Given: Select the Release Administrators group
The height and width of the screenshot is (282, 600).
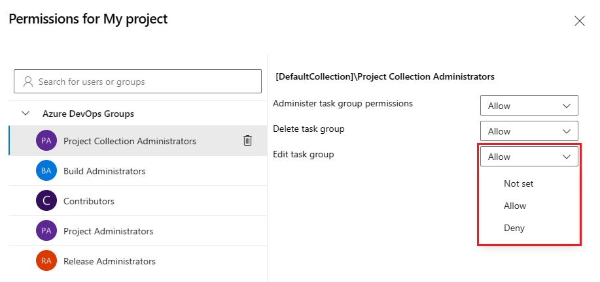Looking at the screenshot, I should (x=138, y=261).
